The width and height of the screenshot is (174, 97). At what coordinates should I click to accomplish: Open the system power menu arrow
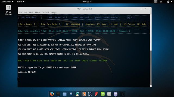click(x=172, y=2)
